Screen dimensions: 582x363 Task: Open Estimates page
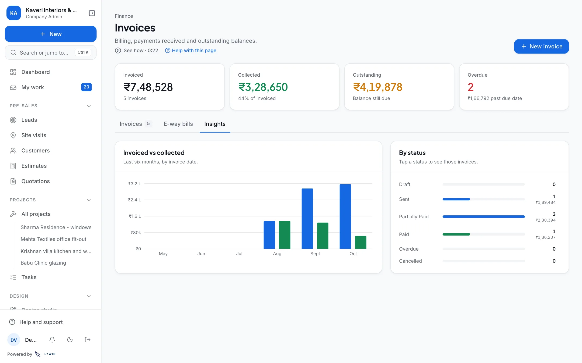point(51,166)
